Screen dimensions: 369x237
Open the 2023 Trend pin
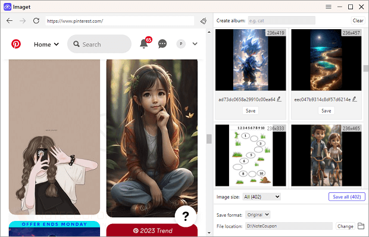tap(152, 230)
